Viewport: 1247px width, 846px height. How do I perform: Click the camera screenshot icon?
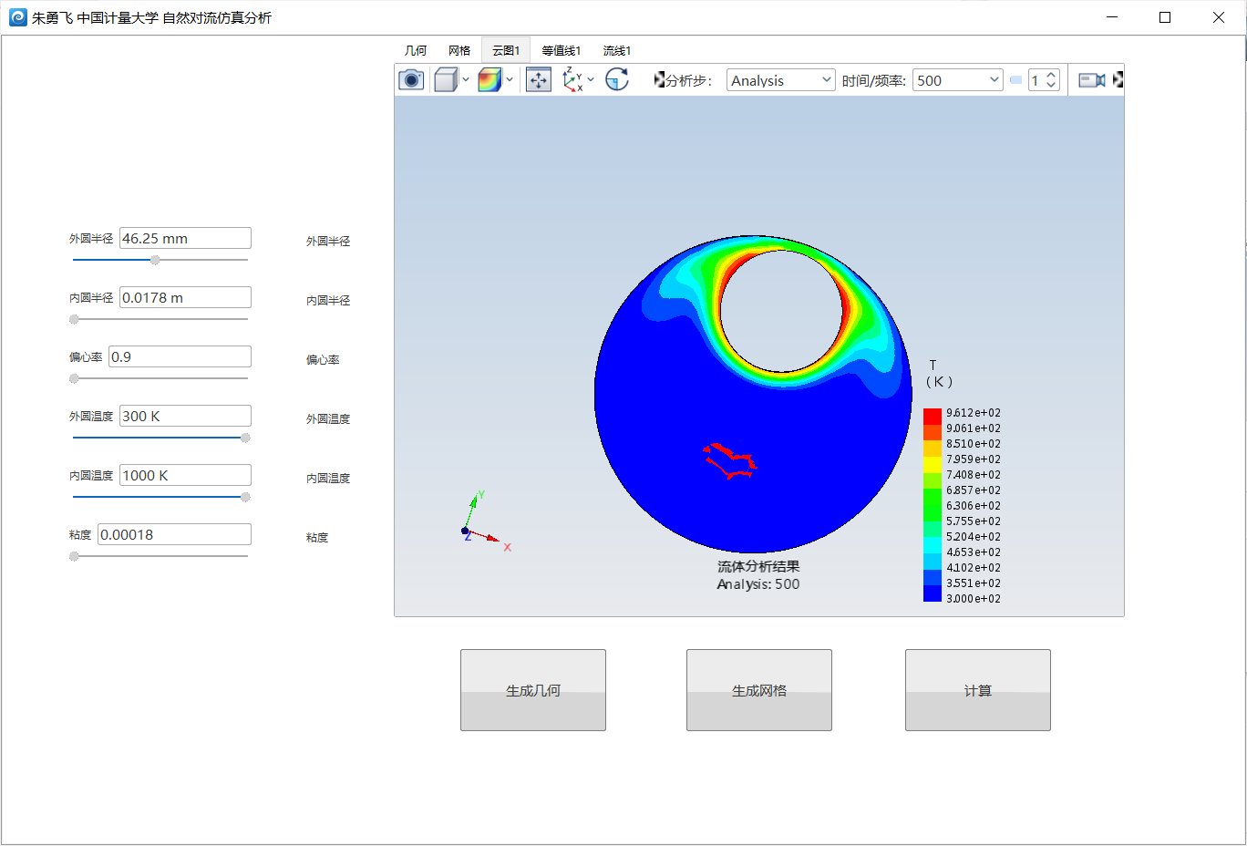click(411, 80)
